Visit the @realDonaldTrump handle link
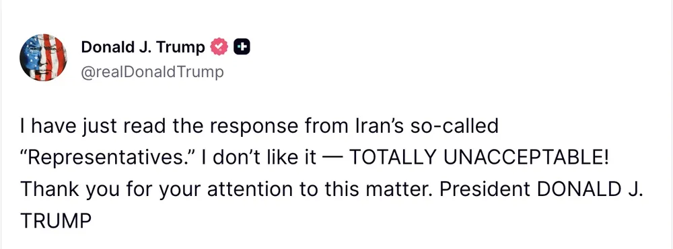The image size is (673, 249). (152, 72)
